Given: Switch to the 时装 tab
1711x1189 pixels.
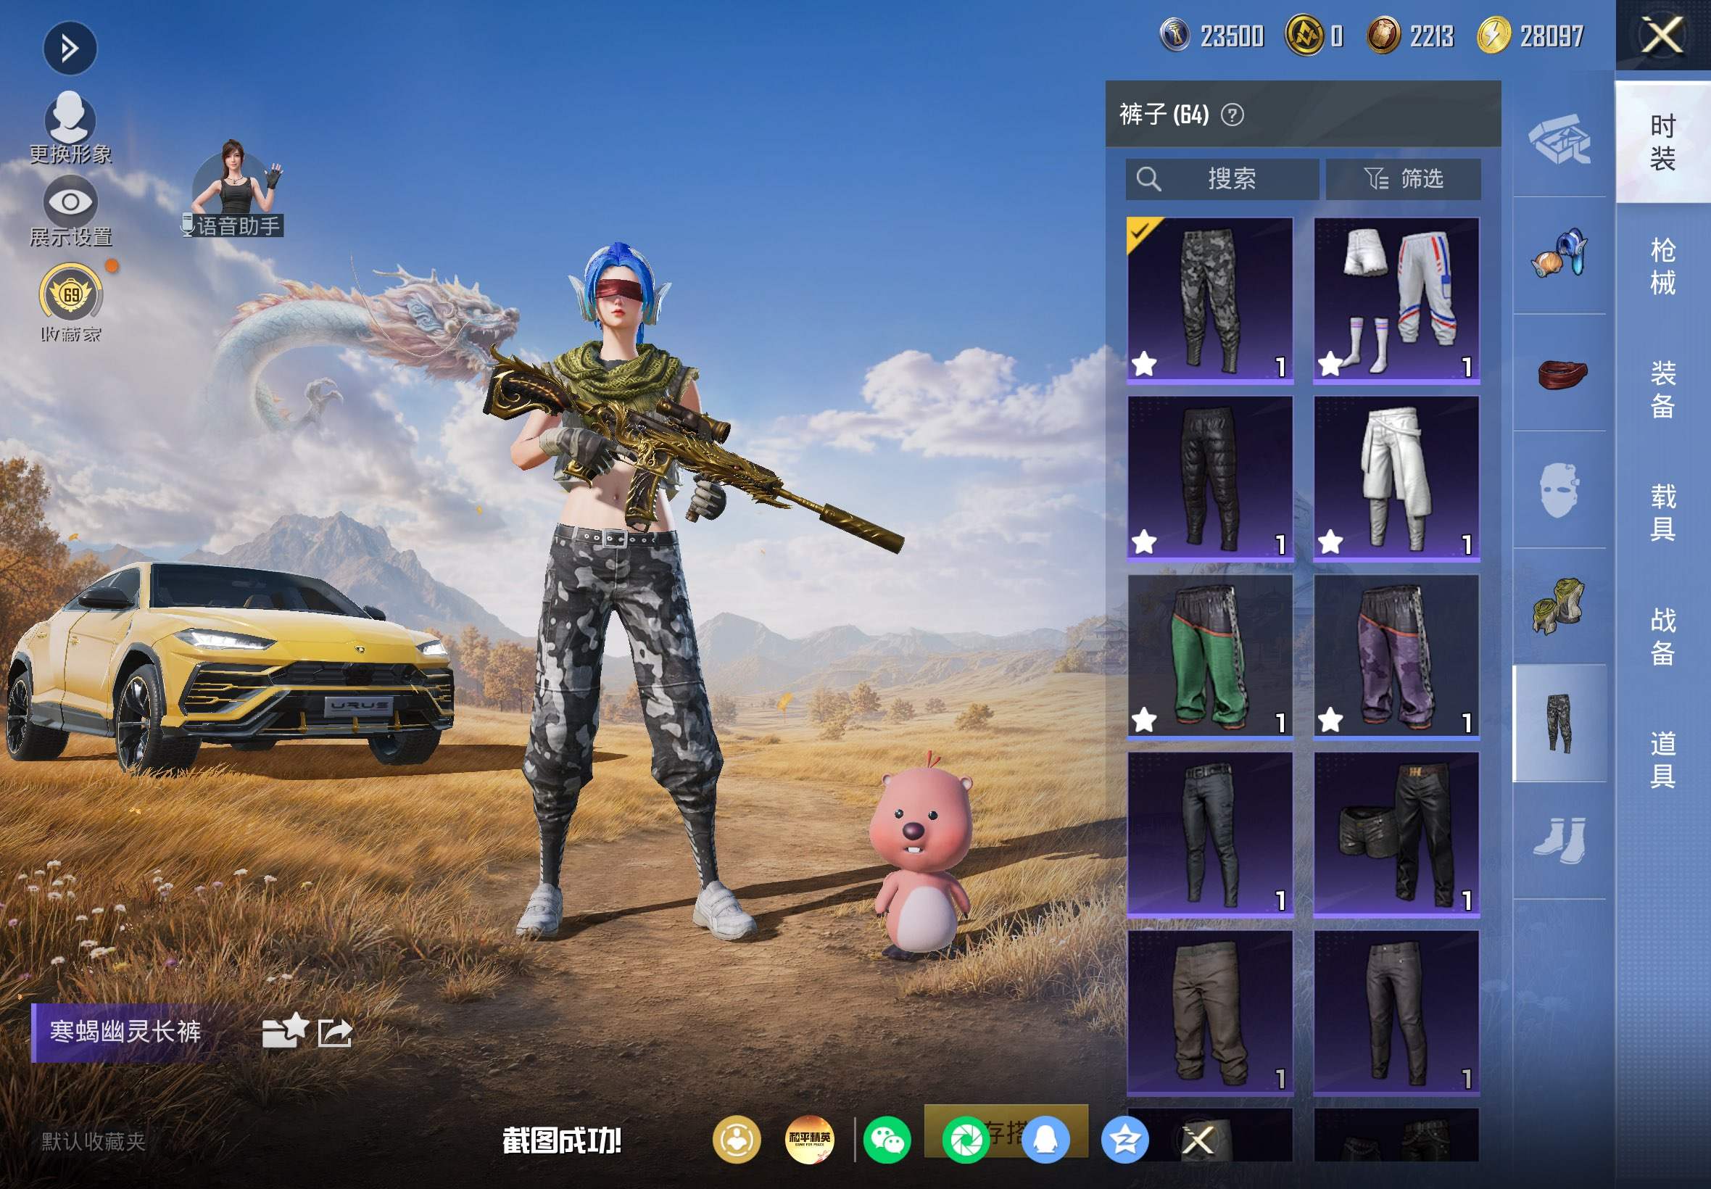Looking at the screenshot, I should coord(1662,142).
